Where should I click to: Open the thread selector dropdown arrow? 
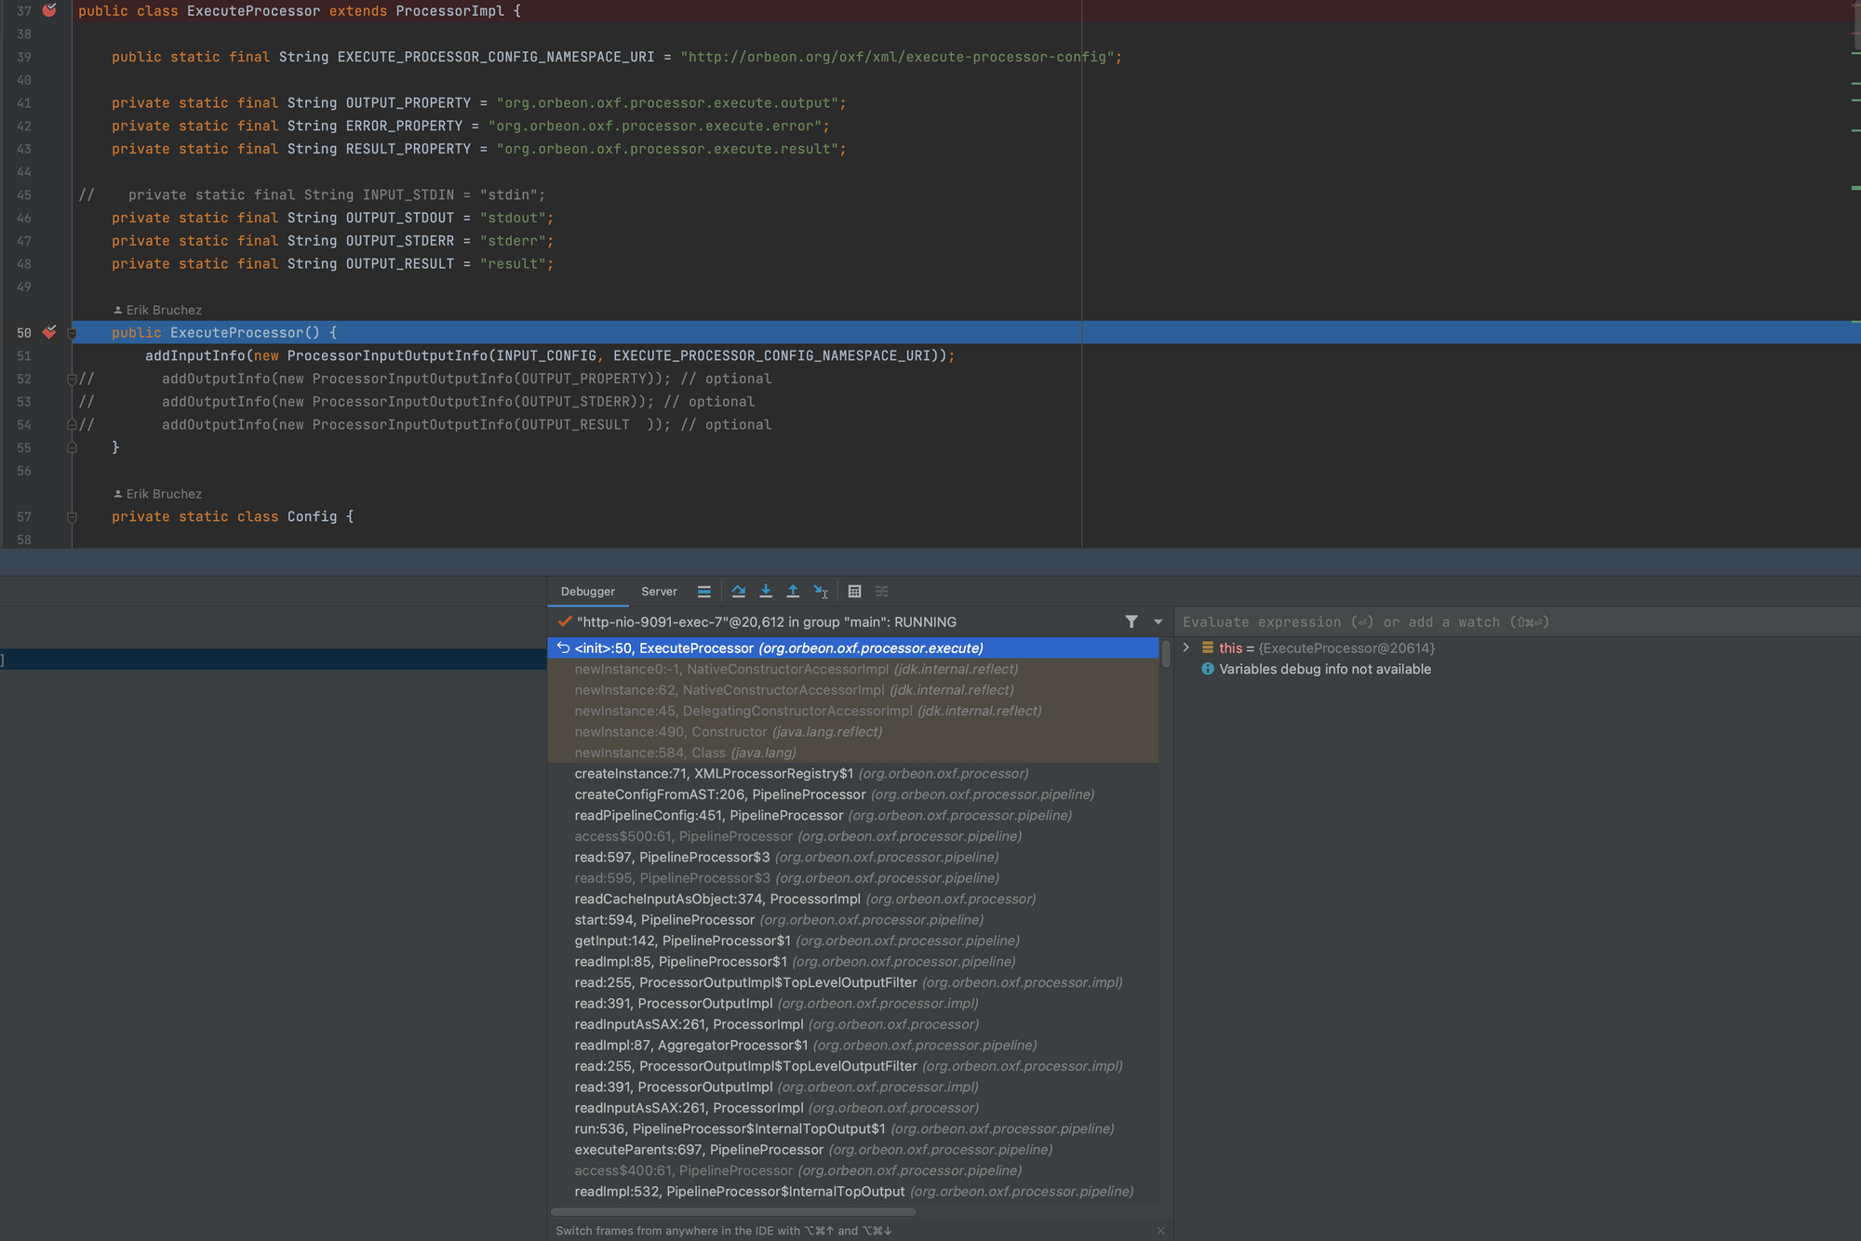coord(1158,621)
